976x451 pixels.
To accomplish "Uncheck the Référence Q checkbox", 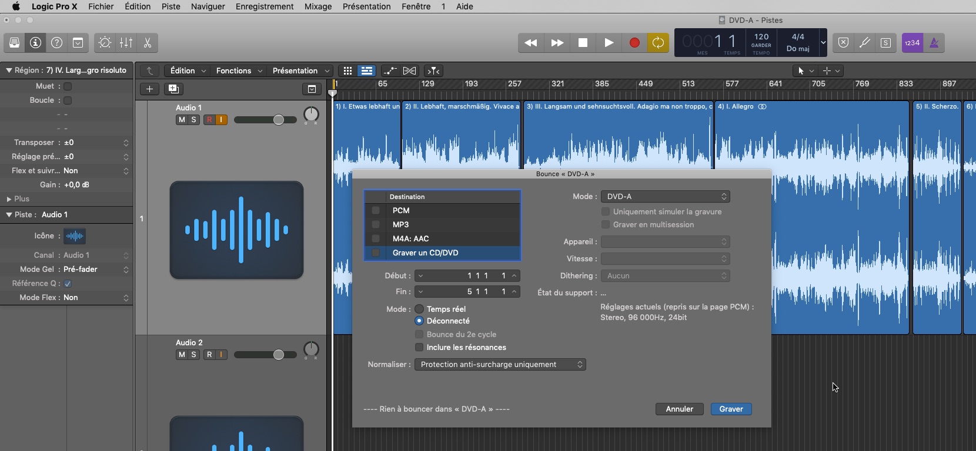I will click(x=68, y=284).
